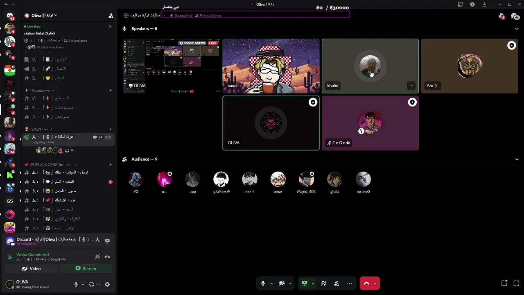This screenshot has width=524, height=295.
Task: Open the اوامر • عامه channel
Action: (x=68, y=228)
